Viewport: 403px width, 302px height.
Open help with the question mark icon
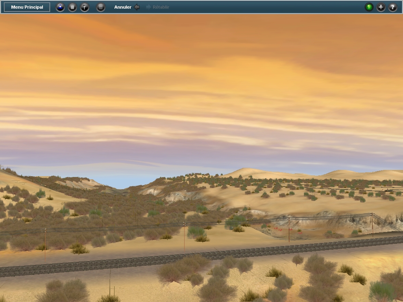point(392,7)
